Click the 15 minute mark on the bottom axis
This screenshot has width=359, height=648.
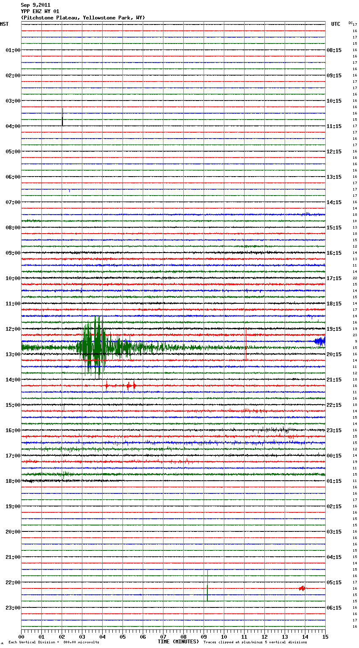325,637
